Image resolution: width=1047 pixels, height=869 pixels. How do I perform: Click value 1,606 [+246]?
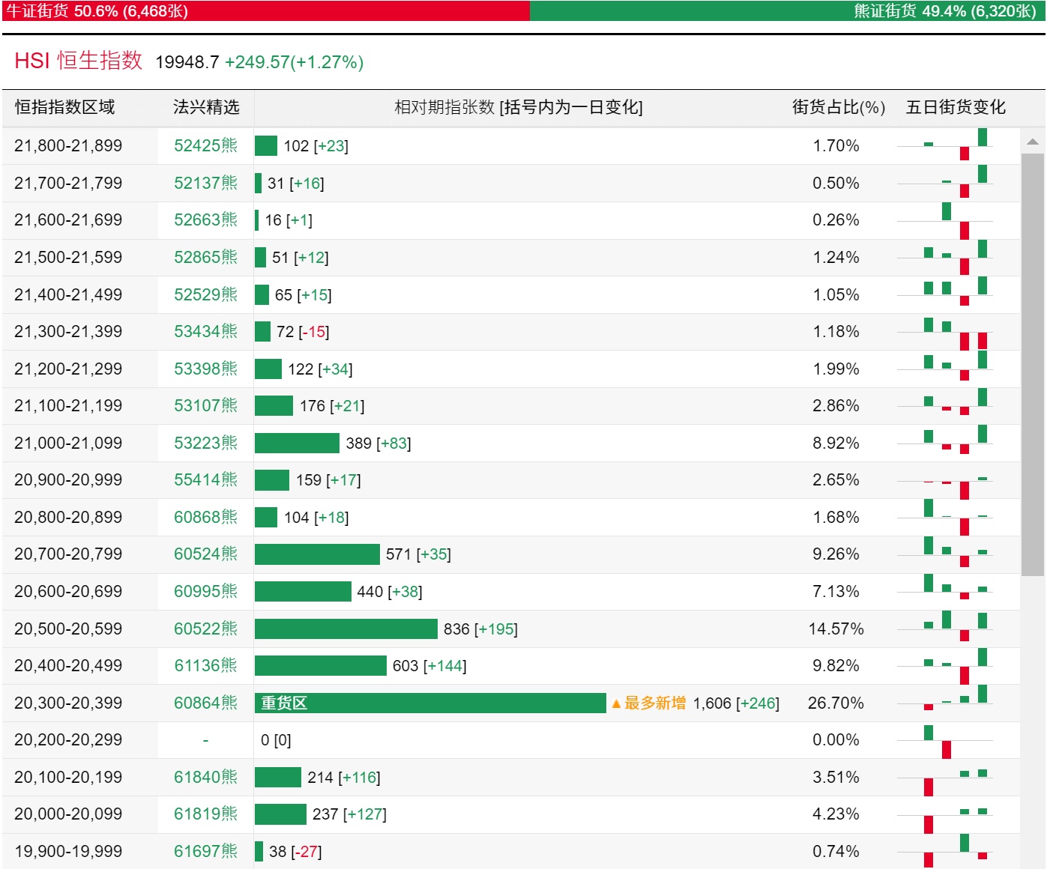tap(736, 703)
